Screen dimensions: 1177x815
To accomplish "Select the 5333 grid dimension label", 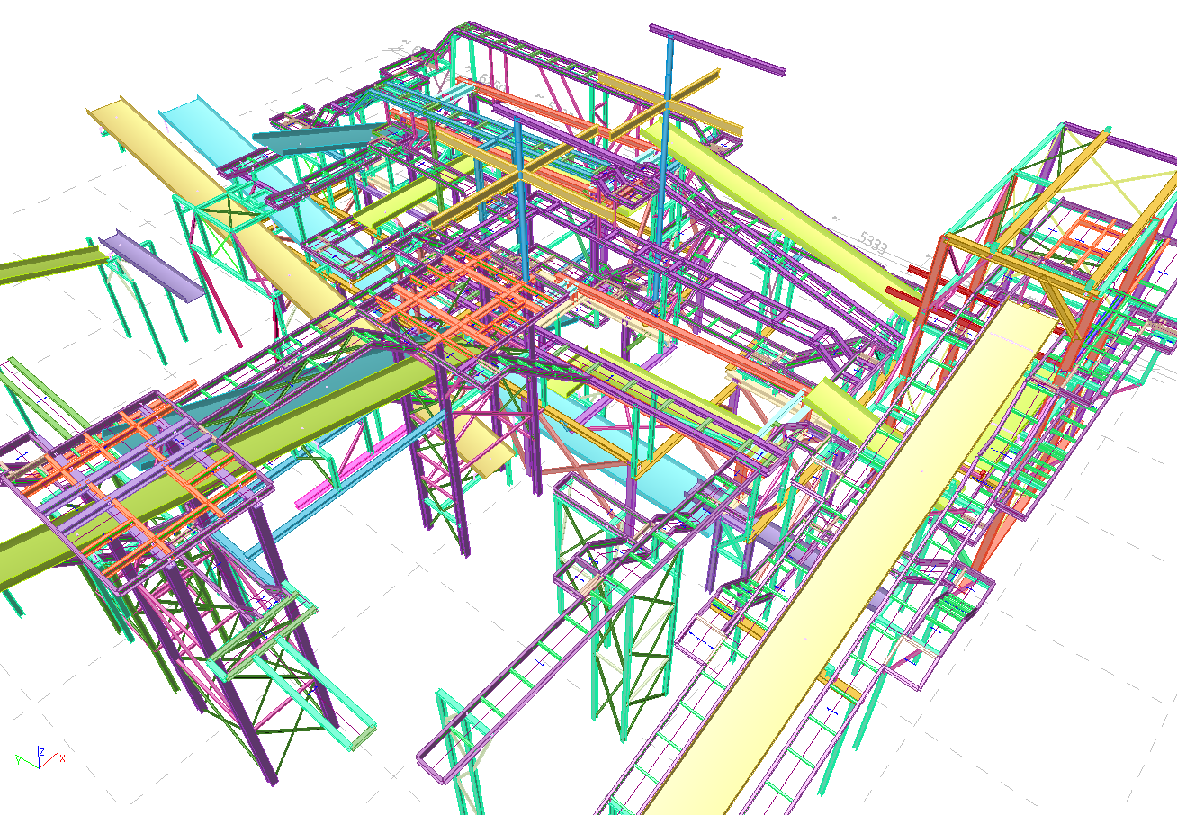I will click(x=873, y=243).
